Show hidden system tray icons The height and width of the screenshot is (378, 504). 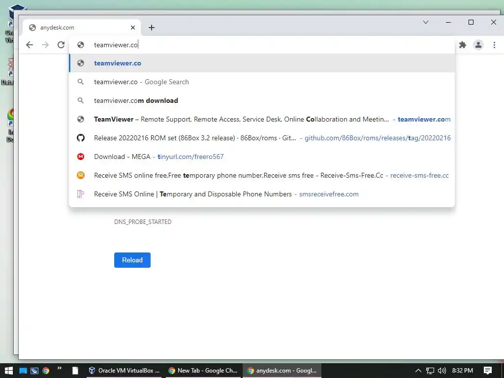pos(418,371)
